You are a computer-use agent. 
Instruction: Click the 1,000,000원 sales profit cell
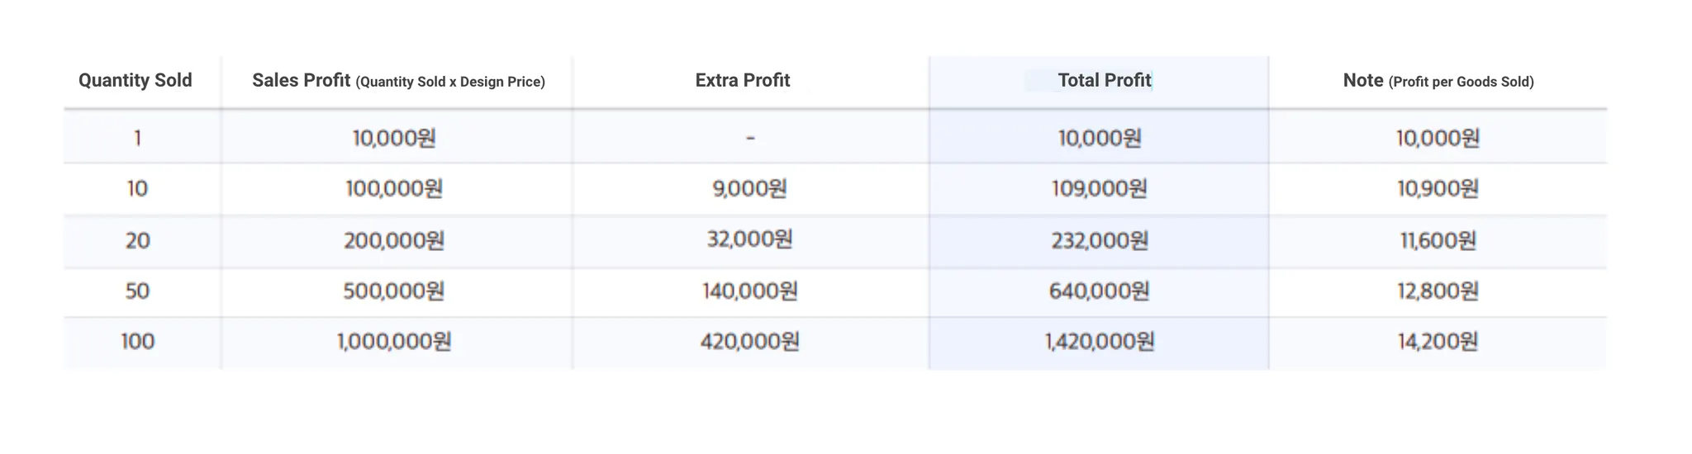coord(394,342)
